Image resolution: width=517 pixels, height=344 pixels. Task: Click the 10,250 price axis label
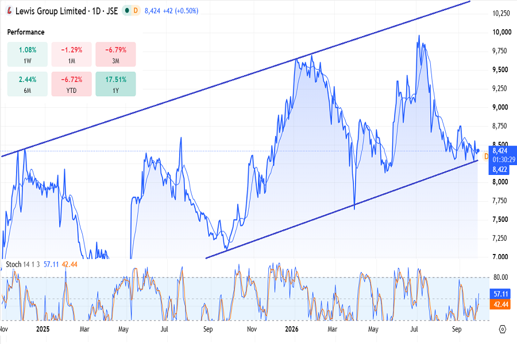501,14
